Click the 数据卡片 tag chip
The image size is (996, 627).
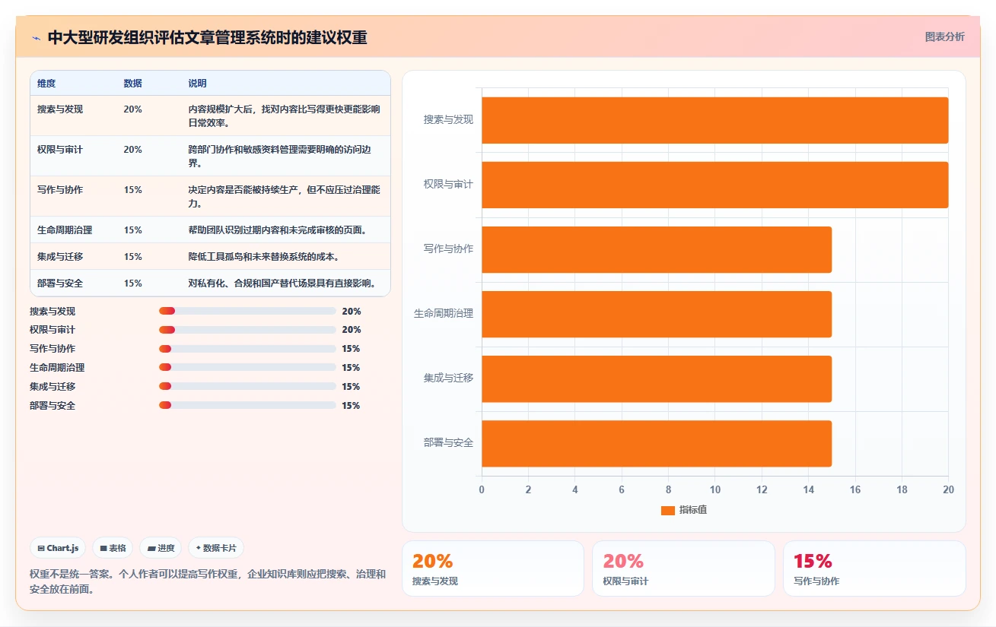pyautogui.click(x=216, y=548)
